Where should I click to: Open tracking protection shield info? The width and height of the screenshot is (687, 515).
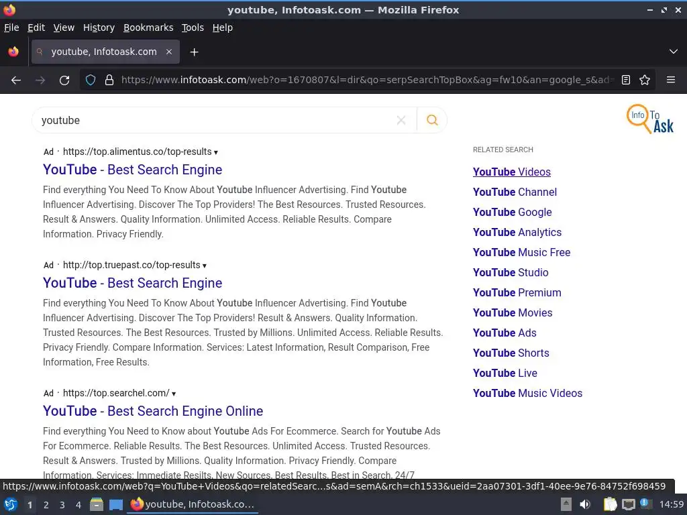tap(91, 80)
